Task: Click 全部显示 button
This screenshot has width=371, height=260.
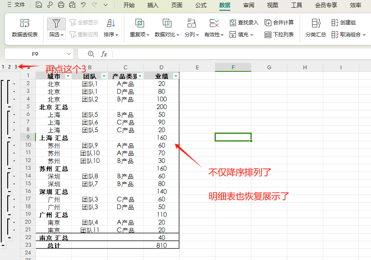Action: 84,23
